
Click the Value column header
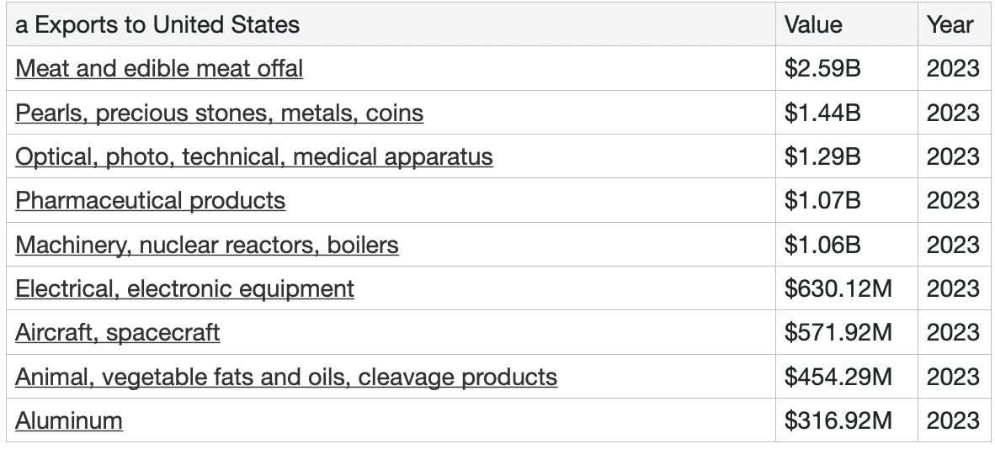(x=813, y=24)
